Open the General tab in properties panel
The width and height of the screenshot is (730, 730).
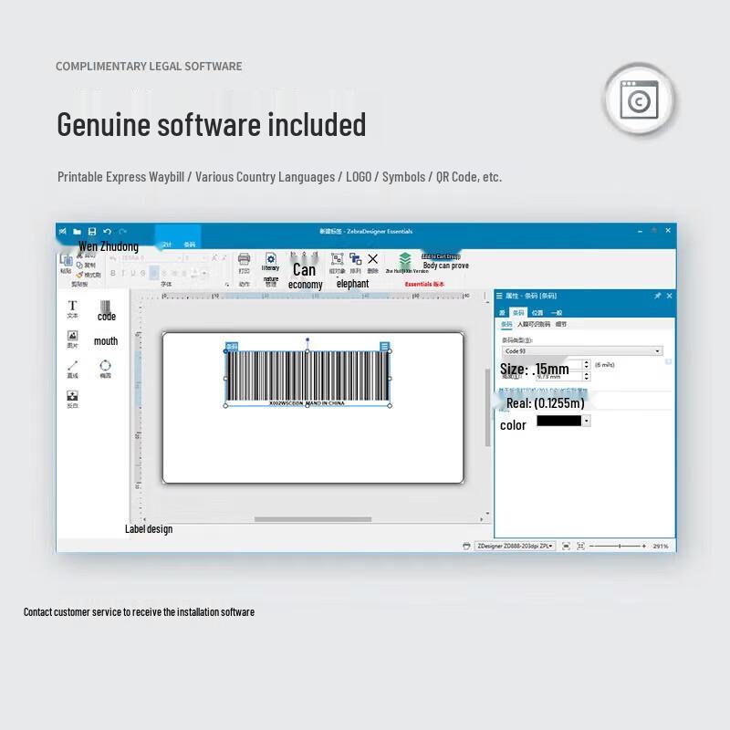pyautogui.click(x=556, y=312)
